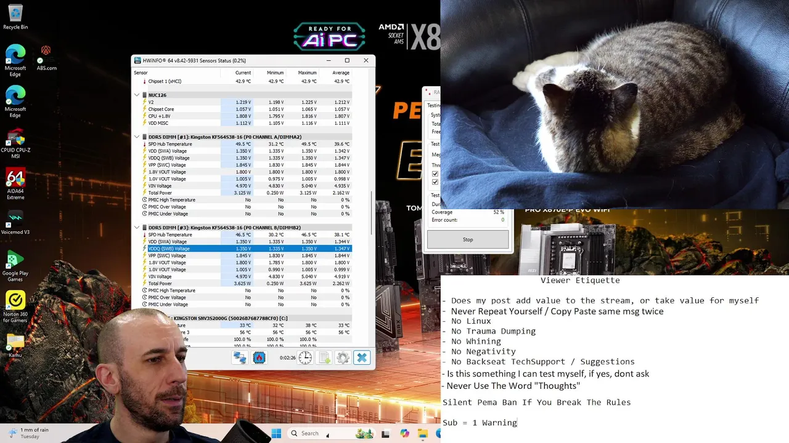Click the Viewer Etiquette heading text

[580, 281]
